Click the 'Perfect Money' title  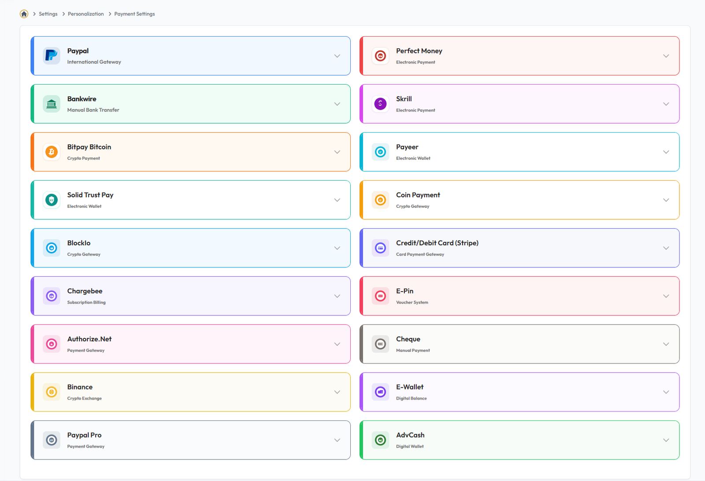(419, 51)
